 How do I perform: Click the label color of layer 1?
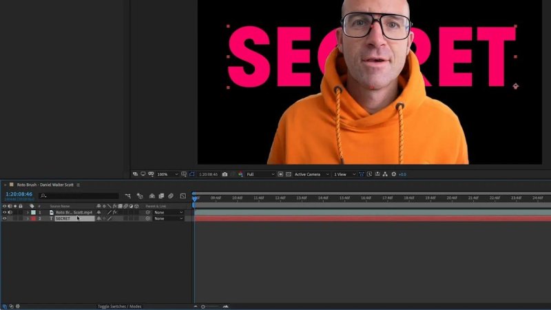(33, 212)
